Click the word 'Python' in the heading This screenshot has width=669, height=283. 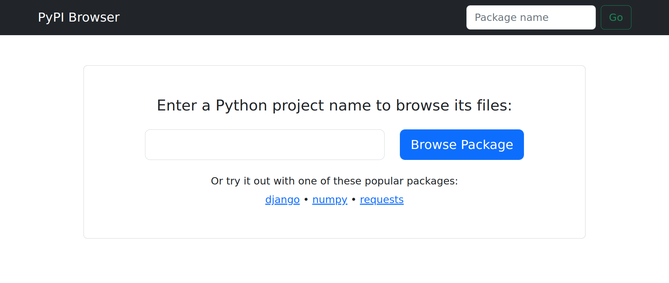coord(241,106)
